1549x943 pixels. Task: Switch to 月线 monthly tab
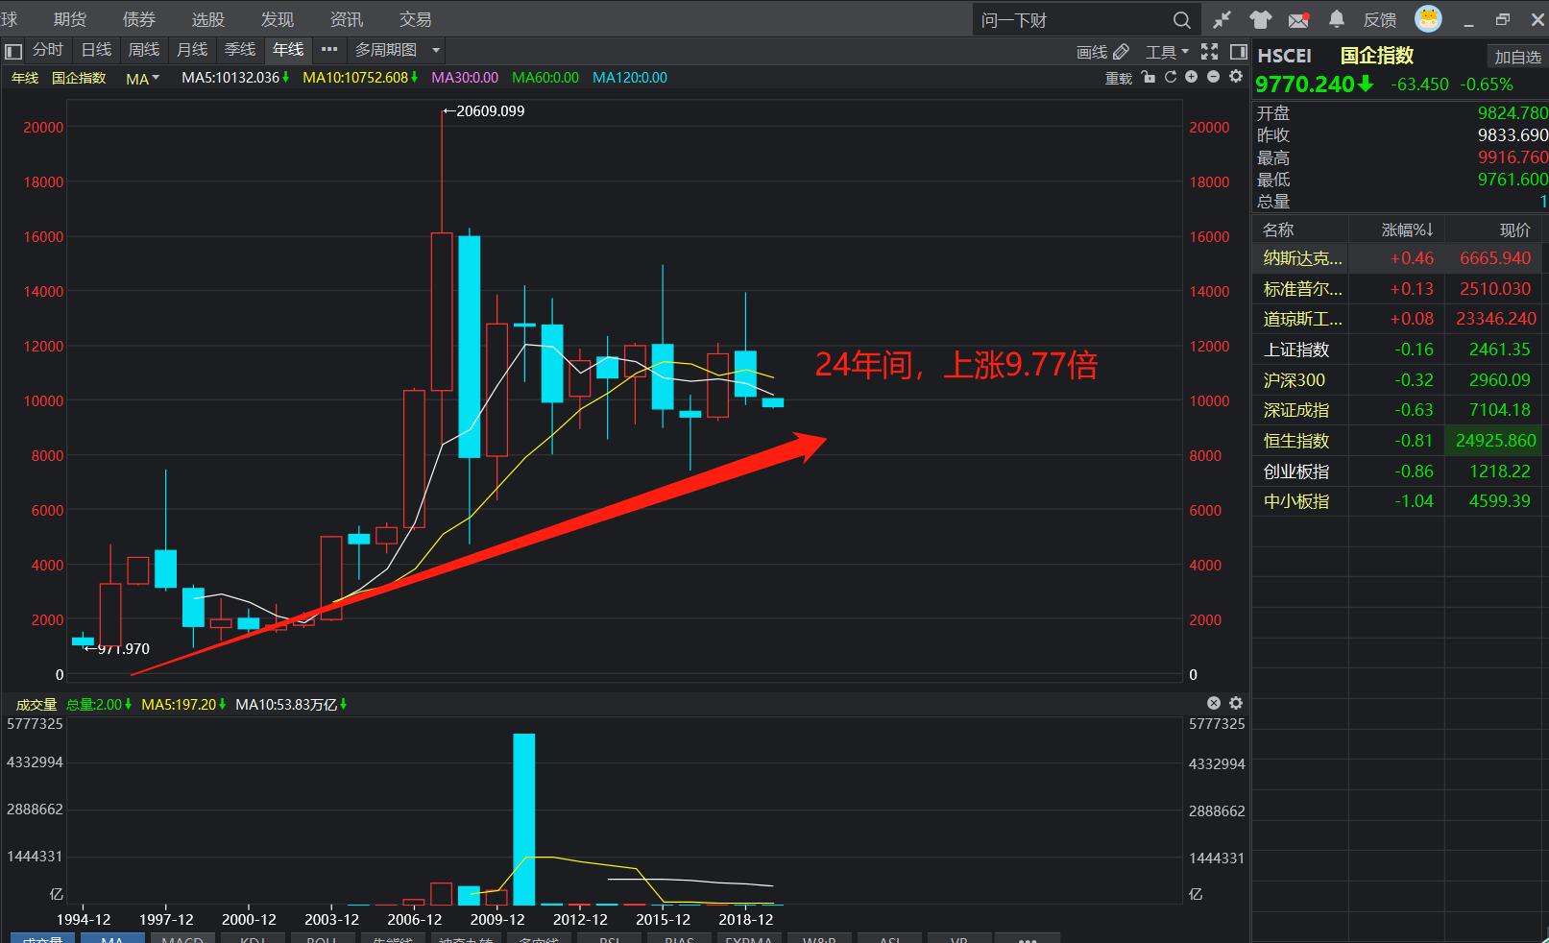(x=192, y=50)
